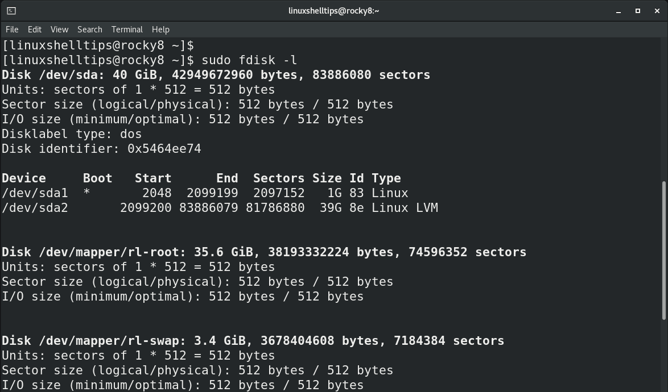
Task: Click the Disk /dev/mapper/rl-root heading line
Action: click(x=264, y=252)
